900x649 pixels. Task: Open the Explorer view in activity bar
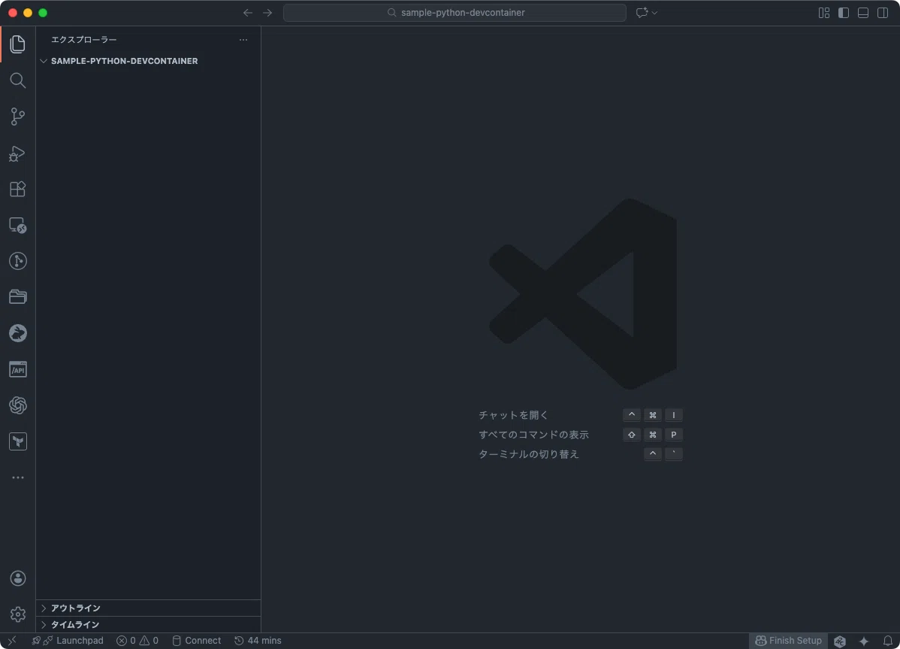18,44
